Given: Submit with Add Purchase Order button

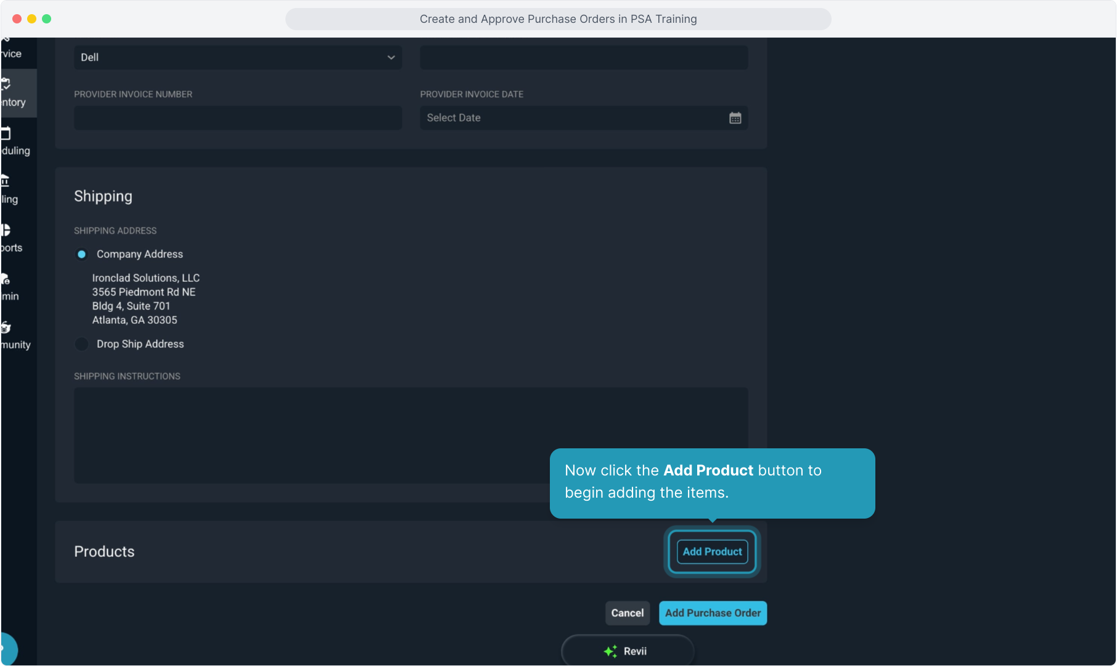Looking at the screenshot, I should (x=713, y=613).
